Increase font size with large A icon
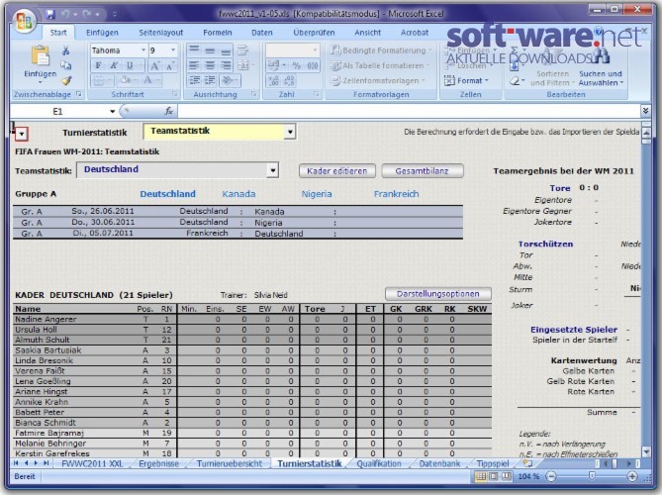Screen dimensions: 662x495 click(x=154, y=66)
